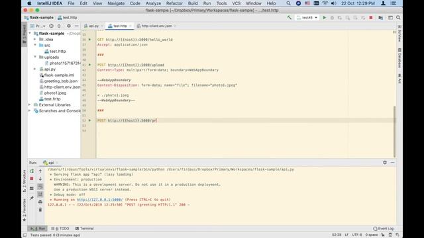The width and height of the screenshot is (424, 238).
Task: Click the editor vertical scrollbar
Action: click(x=395, y=131)
